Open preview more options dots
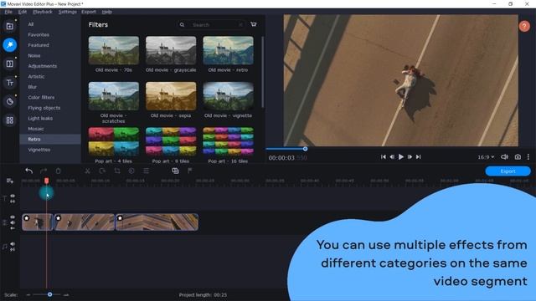Image resolution: width=536 pixels, height=301 pixels. (528, 157)
